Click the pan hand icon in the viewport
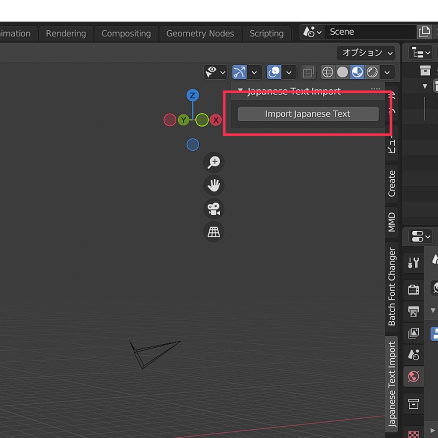This screenshot has height=438, width=438. point(214,185)
